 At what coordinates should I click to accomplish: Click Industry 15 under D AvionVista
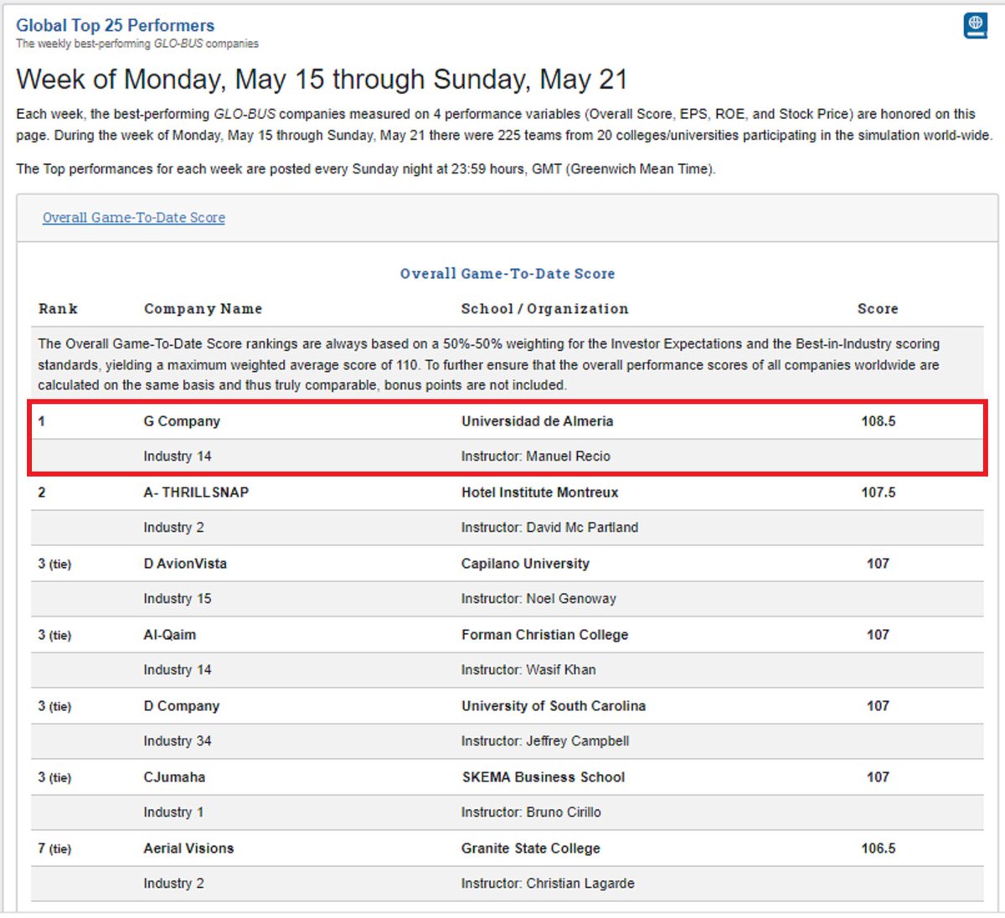pyautogui.click(x=178, y=599)
